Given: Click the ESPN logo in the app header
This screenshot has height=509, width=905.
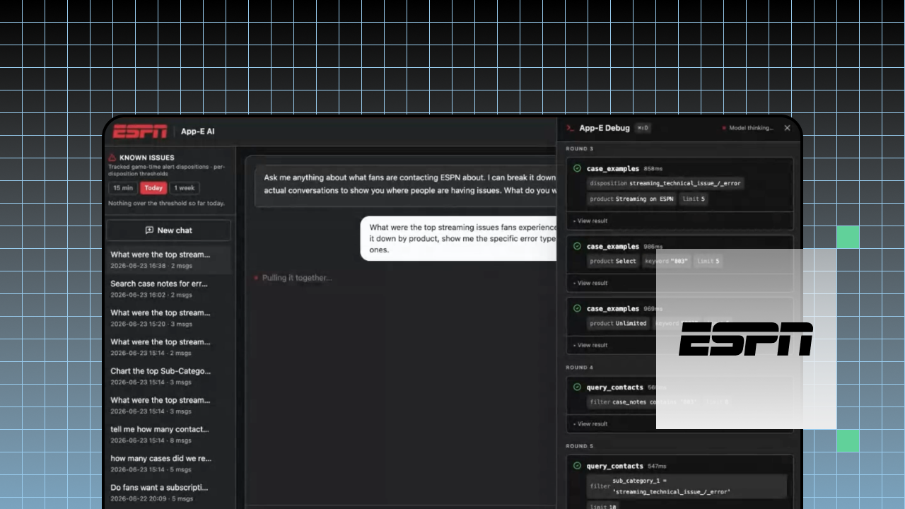Looking at the screenshot, I should (140, 131).
